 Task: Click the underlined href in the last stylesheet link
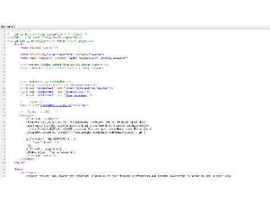tap(76, 95)
